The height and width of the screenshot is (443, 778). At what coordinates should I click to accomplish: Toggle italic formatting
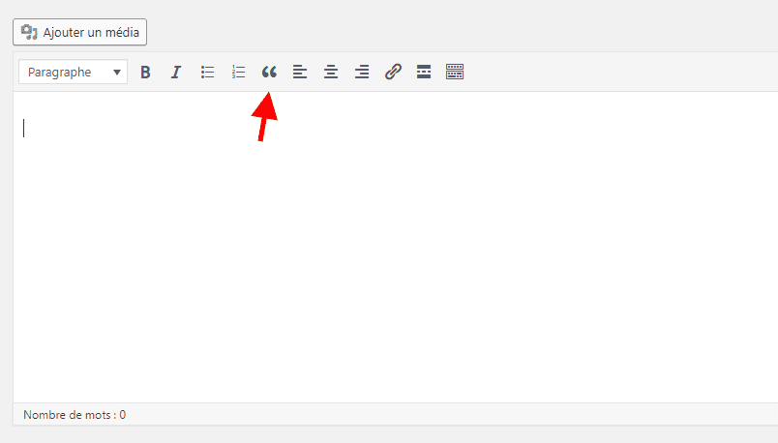[x=176, y=72]
